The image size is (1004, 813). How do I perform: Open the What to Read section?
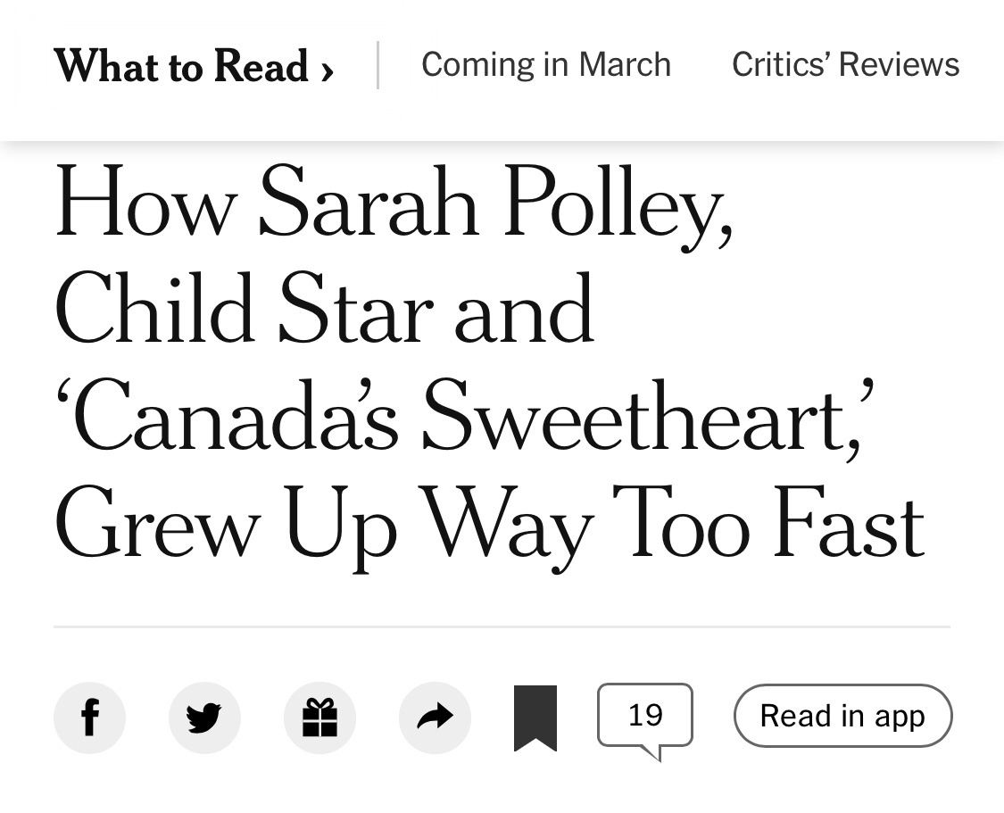pyautogui.click(x=180, y=66)
